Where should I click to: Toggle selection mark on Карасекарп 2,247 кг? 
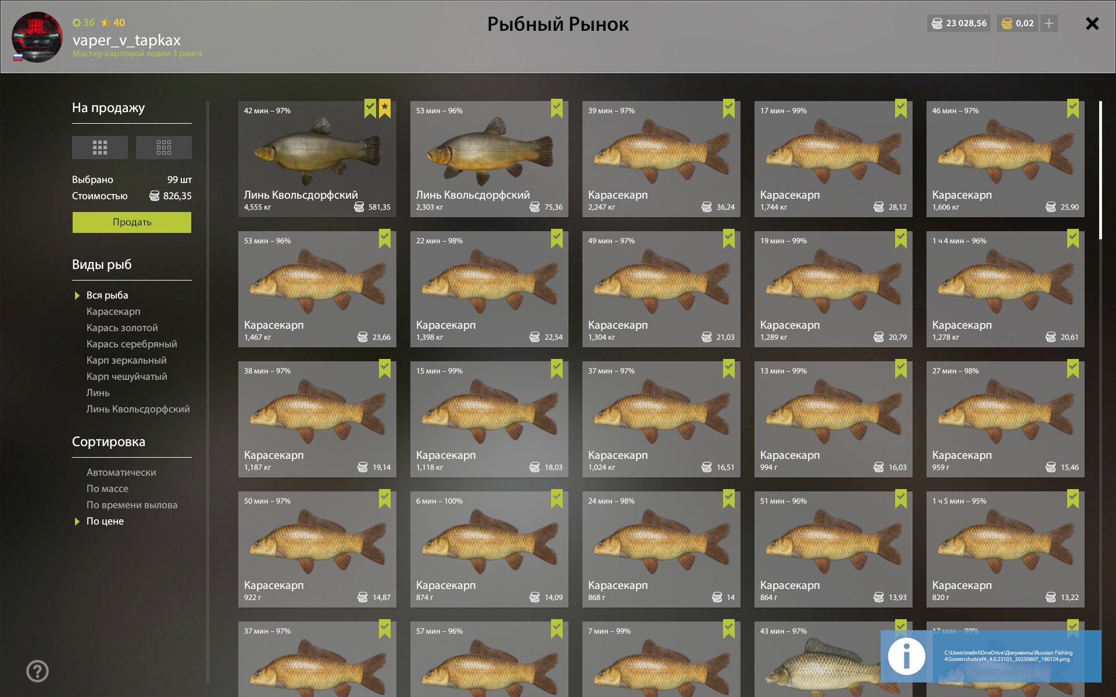pos(729,109)
